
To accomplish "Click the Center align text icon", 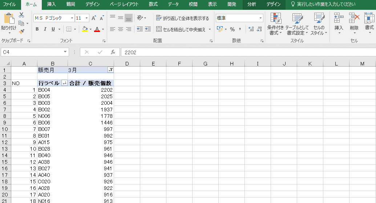I will pos(121,29).
